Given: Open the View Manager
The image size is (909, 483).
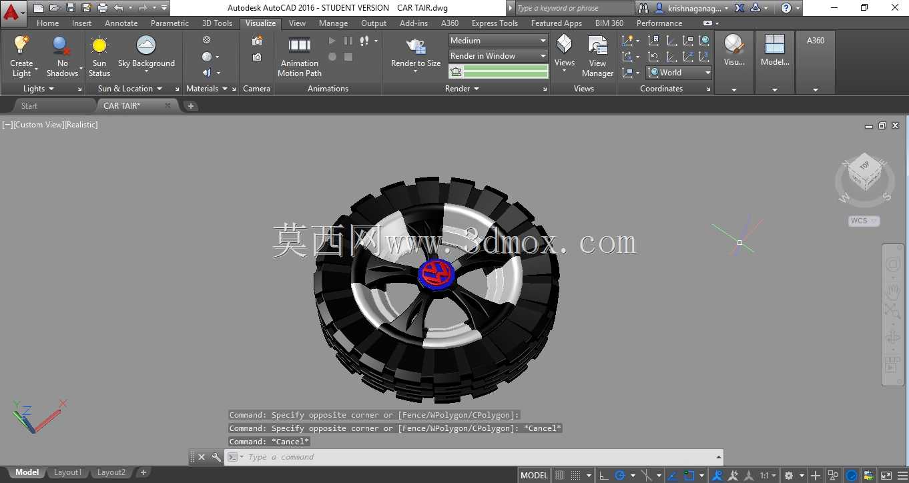Looking at the screenshot, I should [597, 57].
